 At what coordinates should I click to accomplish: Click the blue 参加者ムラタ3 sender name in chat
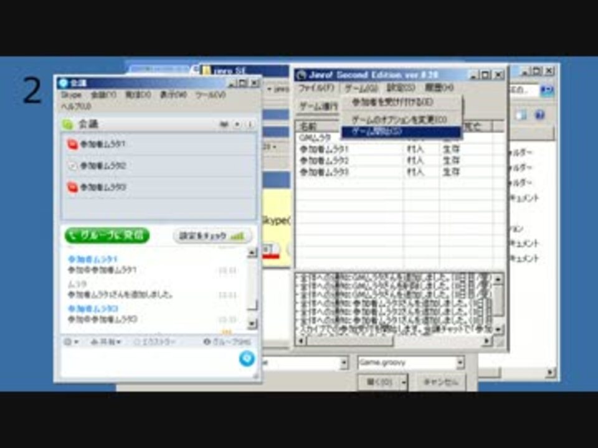[93, 308]
